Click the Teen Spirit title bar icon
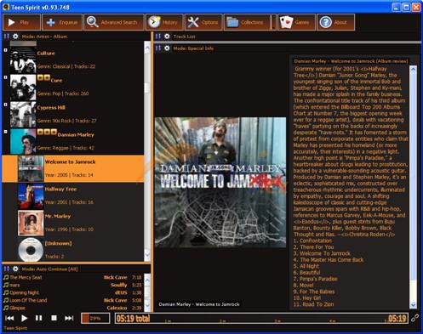 coord(6,7)
